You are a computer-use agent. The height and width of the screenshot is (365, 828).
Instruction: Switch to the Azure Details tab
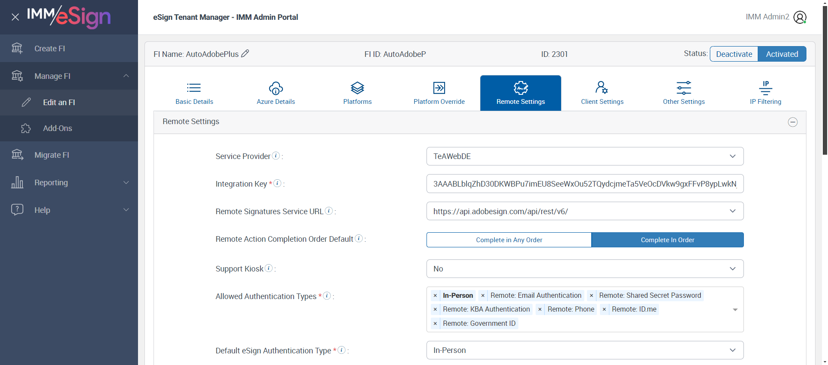pyautogui.click(x=276, y=93)
